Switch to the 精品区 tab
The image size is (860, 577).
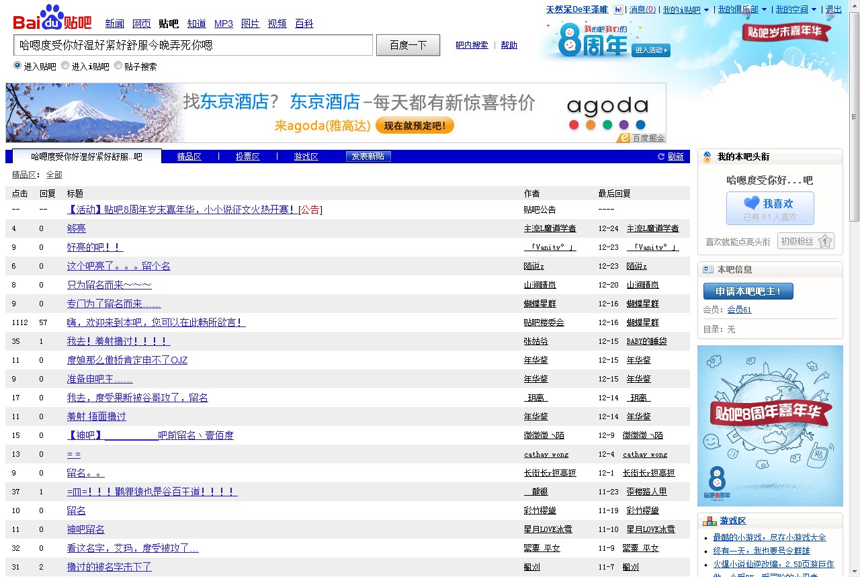coord(189,157)
